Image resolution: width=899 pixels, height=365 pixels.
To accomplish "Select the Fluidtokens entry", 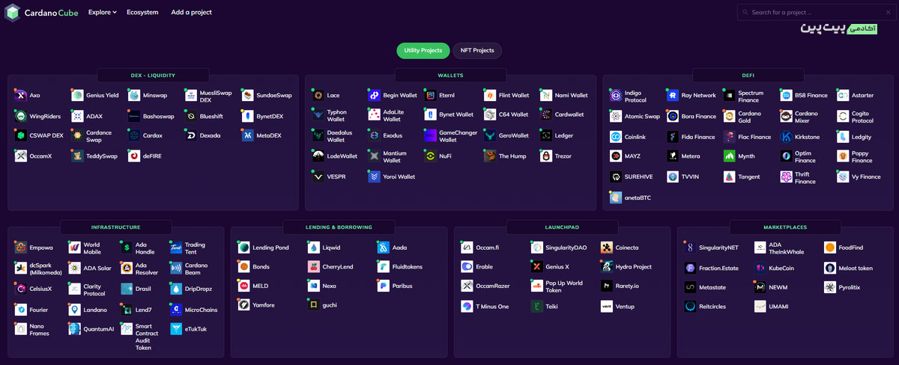I will pos(399,266).
